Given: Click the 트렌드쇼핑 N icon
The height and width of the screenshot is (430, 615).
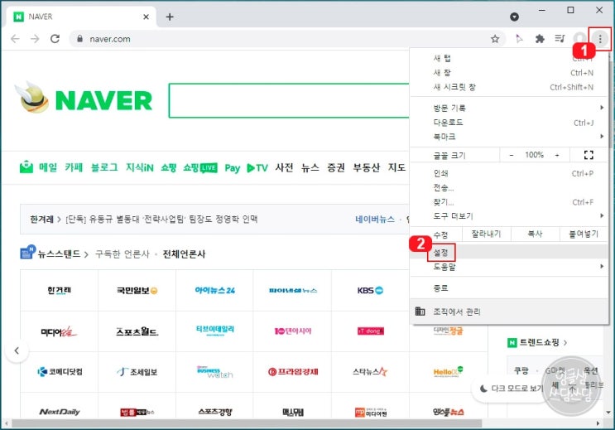Looking at the screenshot, I should 512,343.
